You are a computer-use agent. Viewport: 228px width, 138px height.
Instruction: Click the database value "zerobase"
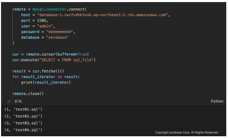[x=57, y=37]
